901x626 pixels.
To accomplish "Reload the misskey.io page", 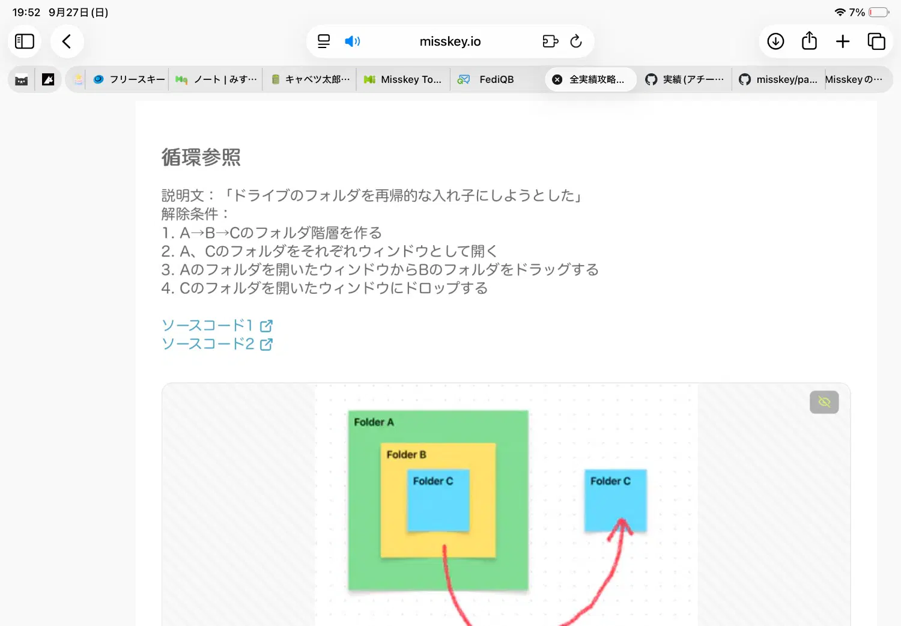I will click(576, 41).
